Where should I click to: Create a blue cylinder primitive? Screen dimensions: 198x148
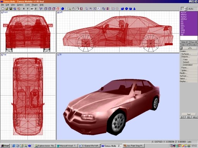pos(130,9)
